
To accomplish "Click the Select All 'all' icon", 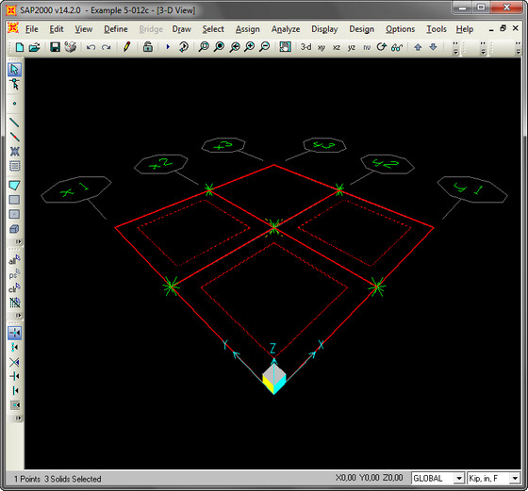I will click(14, 260).
